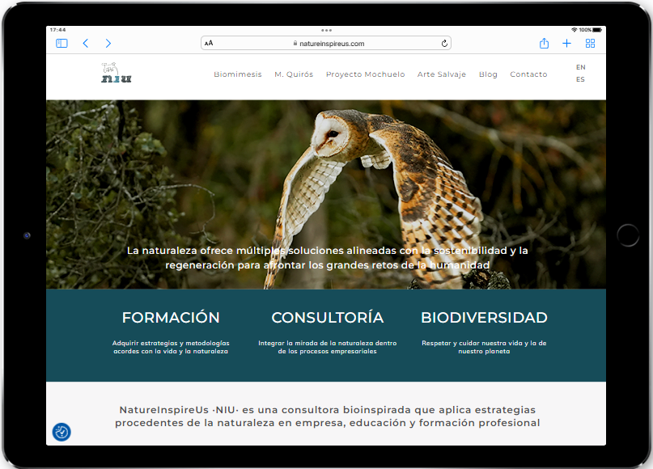
Task: Open the Biomimesis menu item
Action: click(x=238, y=74)
